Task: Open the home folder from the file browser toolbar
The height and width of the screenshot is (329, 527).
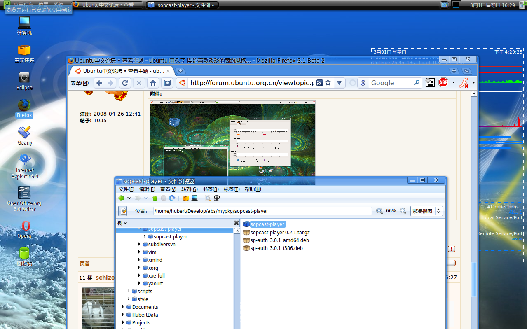Action: click(185, 198)
